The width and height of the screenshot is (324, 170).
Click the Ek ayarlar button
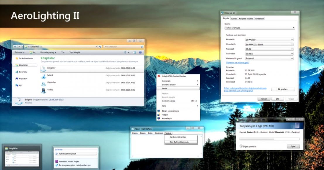point(283,89)
